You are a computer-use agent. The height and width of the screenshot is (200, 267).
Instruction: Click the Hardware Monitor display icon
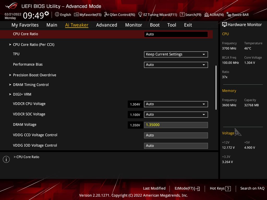[224, 25]
